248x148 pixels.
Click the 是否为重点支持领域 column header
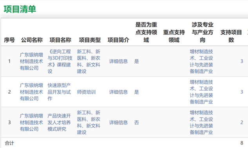[146, 32]
